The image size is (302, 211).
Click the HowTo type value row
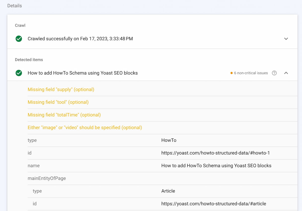click(169, 140)
